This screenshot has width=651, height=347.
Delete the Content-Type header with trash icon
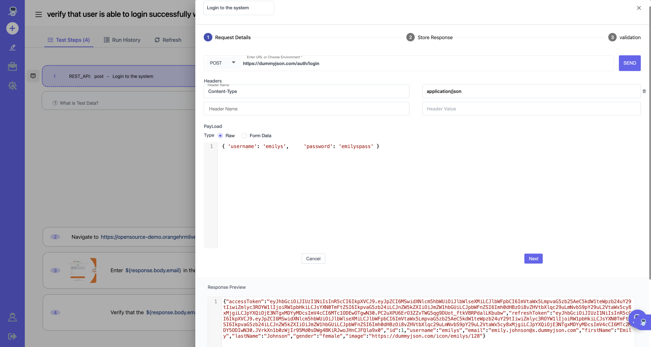[x=644, y=91]
